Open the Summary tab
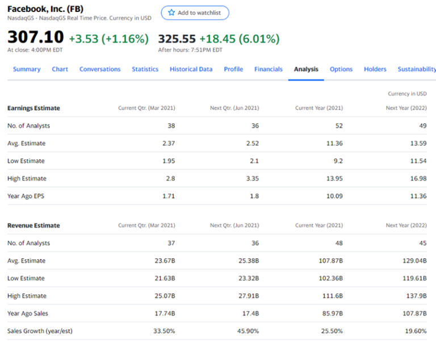The image size is (436, 345). (27, 69)
